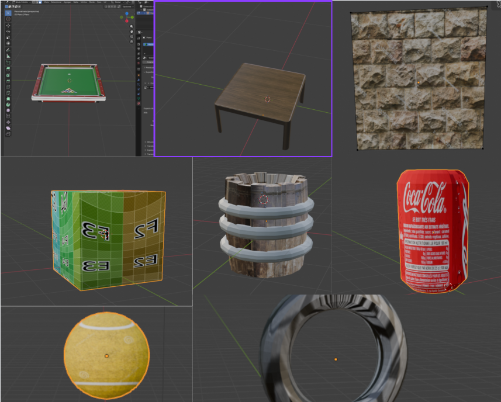Screen dimensions: 501x402
Task: Select the Annotate pencil tool
Action: point(8,50)
